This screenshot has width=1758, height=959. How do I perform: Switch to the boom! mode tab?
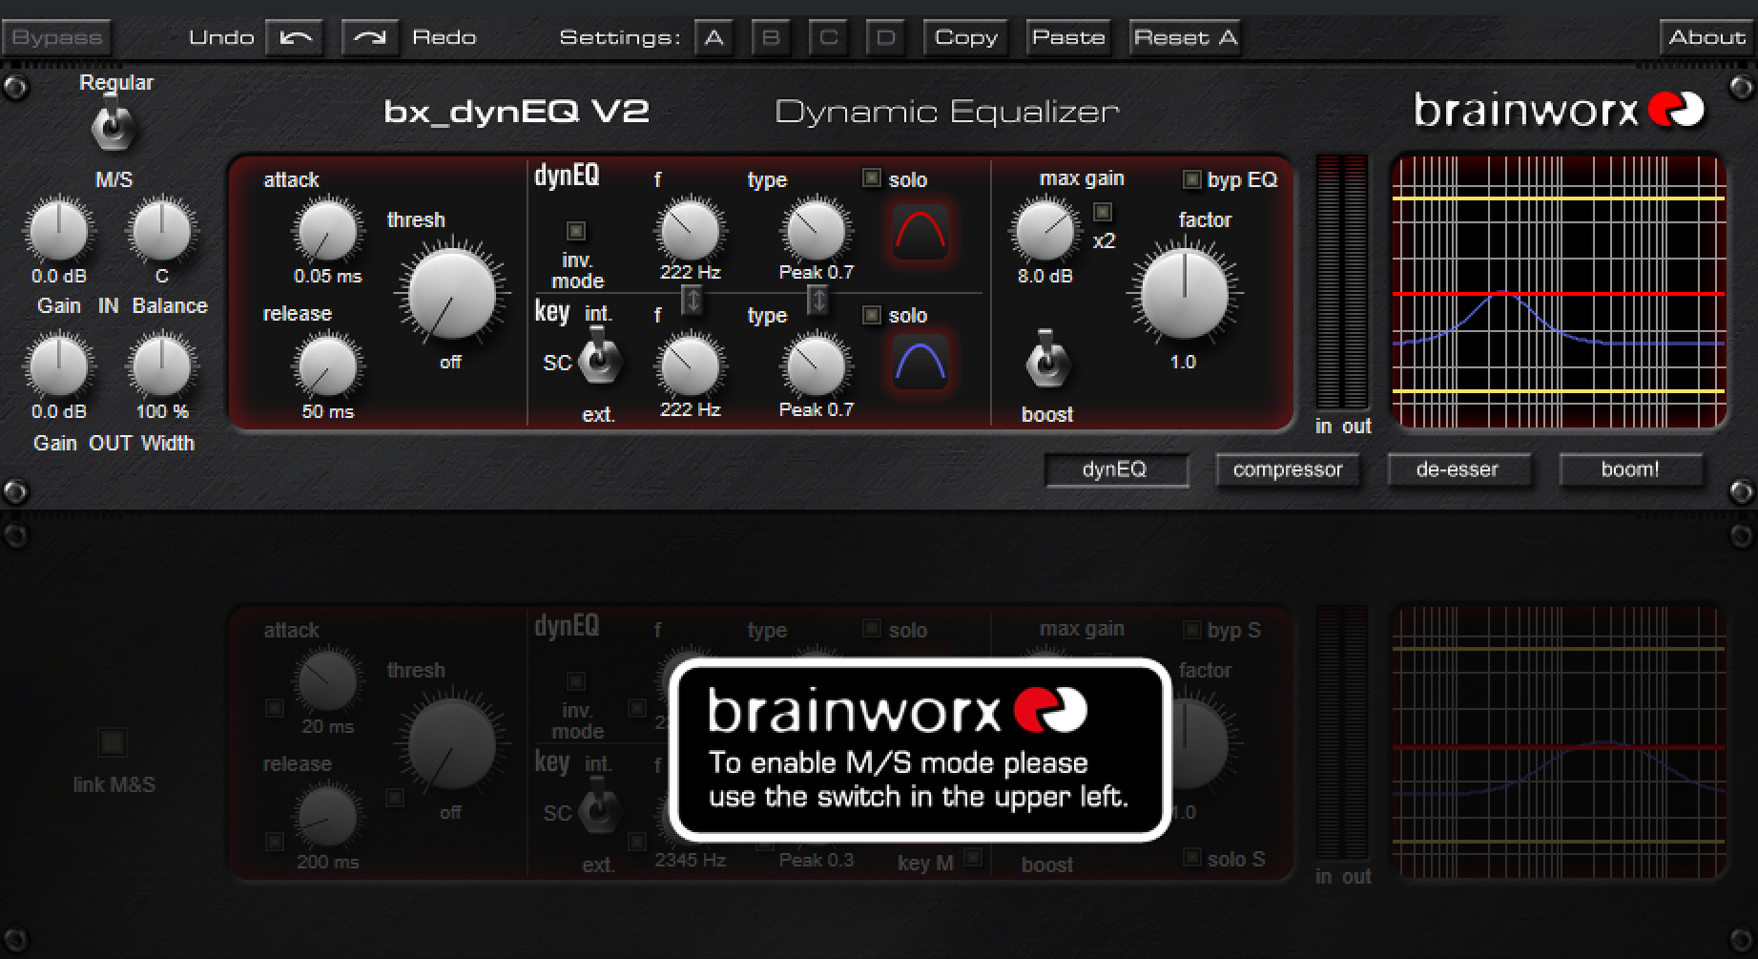pos(1630,469)
